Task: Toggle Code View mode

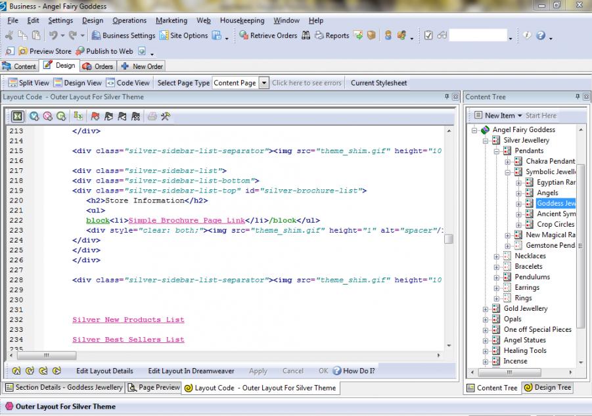Action: [x=127, y=83]
